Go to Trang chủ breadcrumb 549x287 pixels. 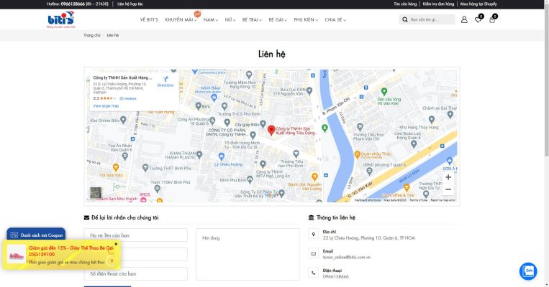click(91, 35)
